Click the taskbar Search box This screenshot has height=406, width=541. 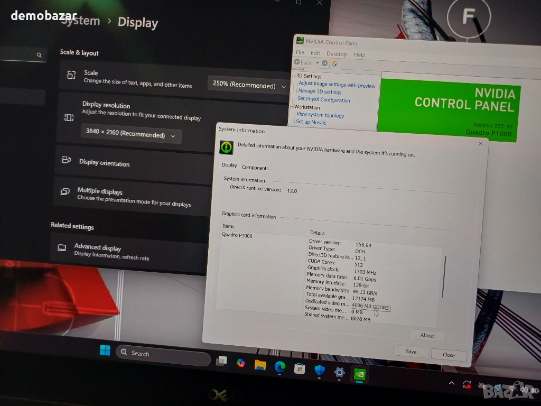click(163, 355)
